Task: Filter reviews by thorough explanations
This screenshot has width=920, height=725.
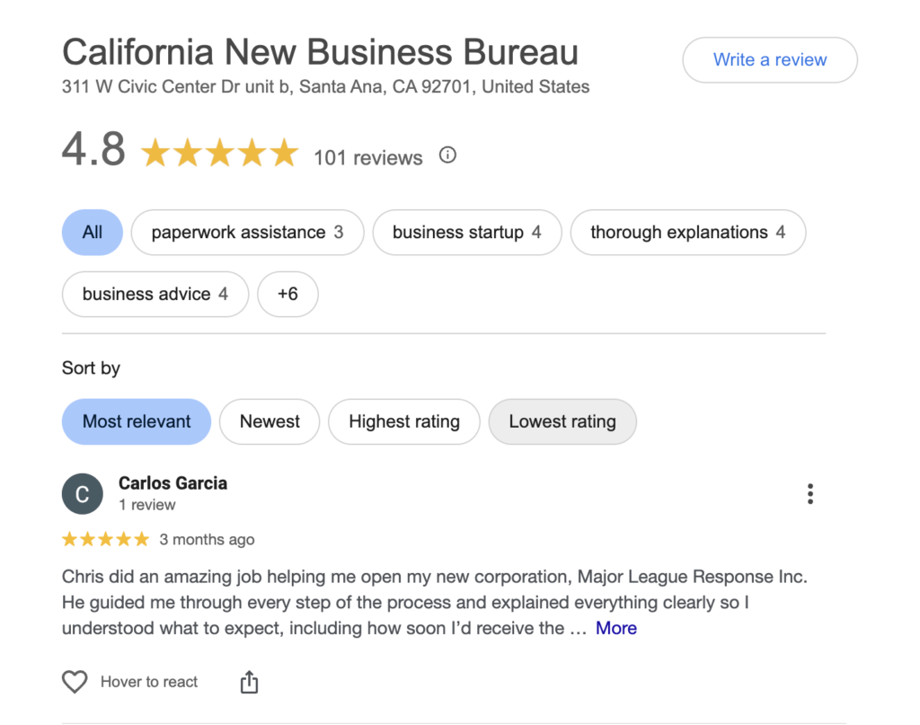Action: [x=687, y=233]
